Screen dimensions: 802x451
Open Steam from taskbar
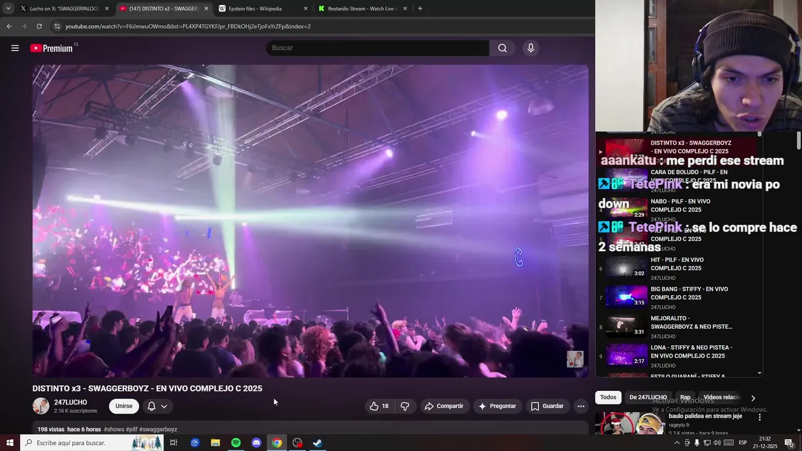(x=318, y=443)
